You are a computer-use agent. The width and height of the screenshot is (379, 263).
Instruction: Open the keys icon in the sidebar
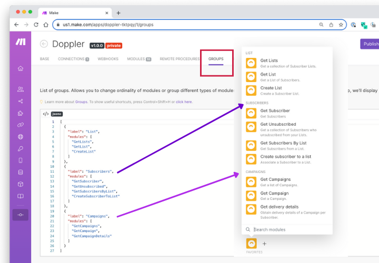tap(21, 148)
